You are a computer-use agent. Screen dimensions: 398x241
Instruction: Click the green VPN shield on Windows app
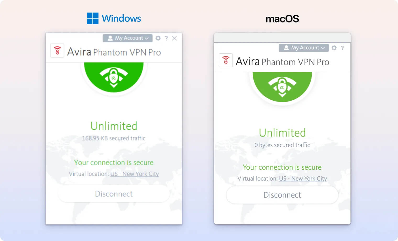tap(114, 77)
